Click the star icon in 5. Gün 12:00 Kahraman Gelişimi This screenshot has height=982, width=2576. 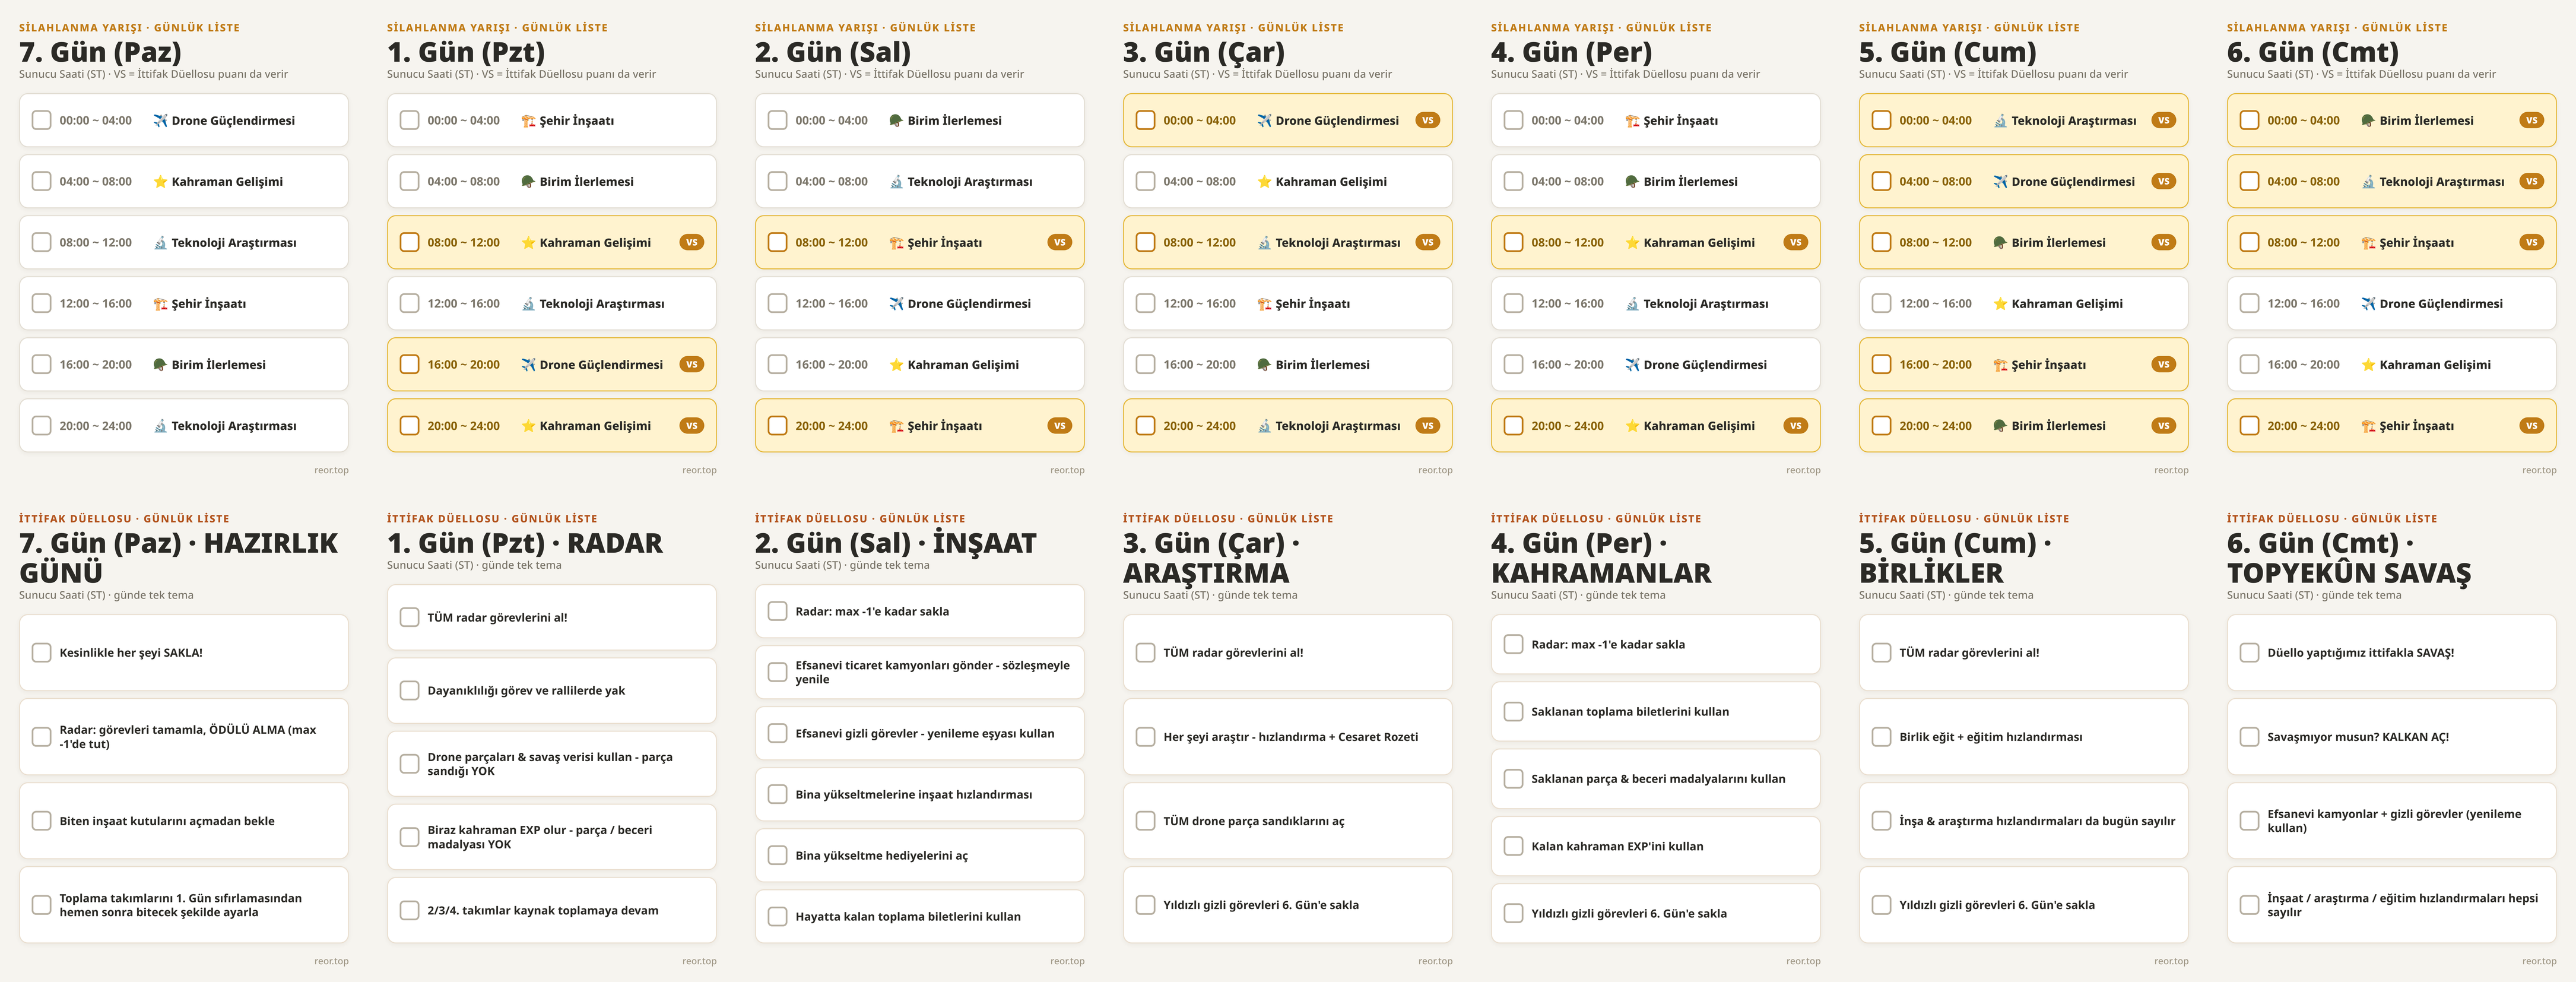tap(2000, 303)
